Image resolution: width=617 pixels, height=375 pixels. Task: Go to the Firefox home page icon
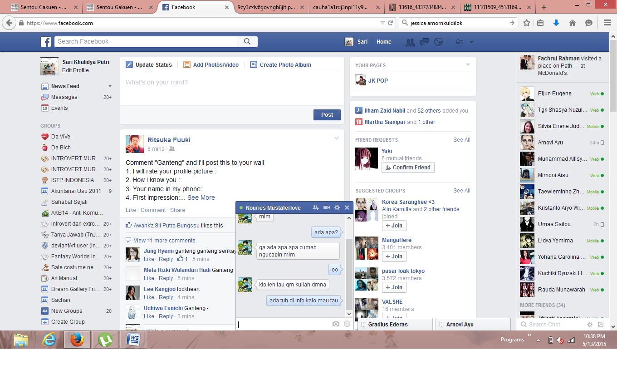tap(573, 23)
